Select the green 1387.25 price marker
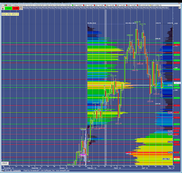 point(177,60)
